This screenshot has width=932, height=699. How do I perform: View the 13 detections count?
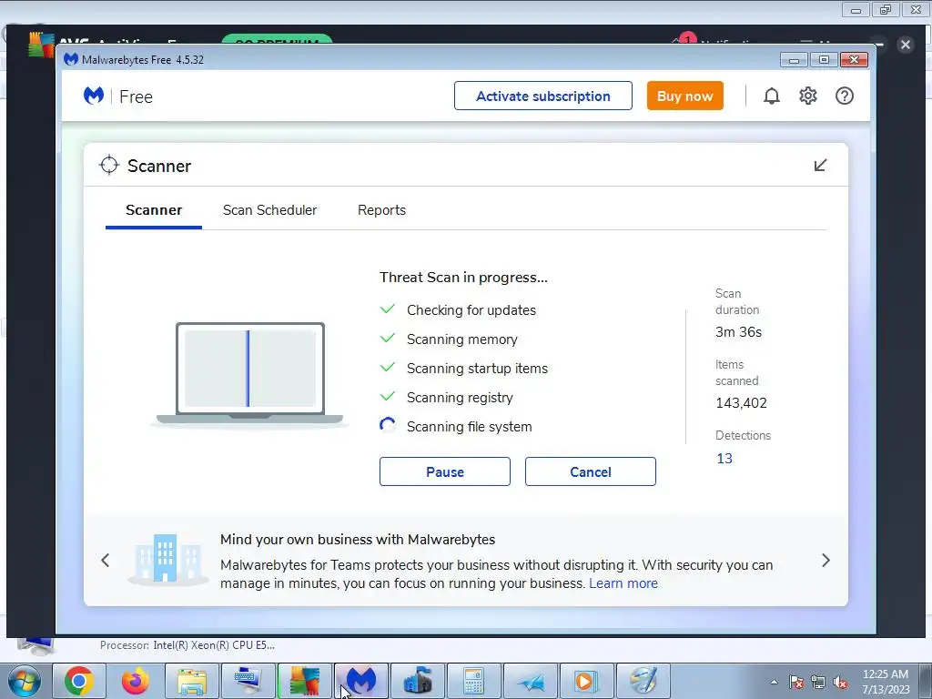pos(724,459)
